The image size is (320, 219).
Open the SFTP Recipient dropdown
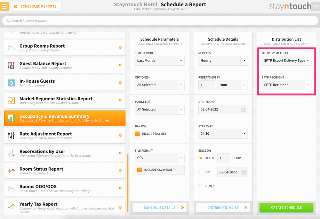click(x=287, y=85)
